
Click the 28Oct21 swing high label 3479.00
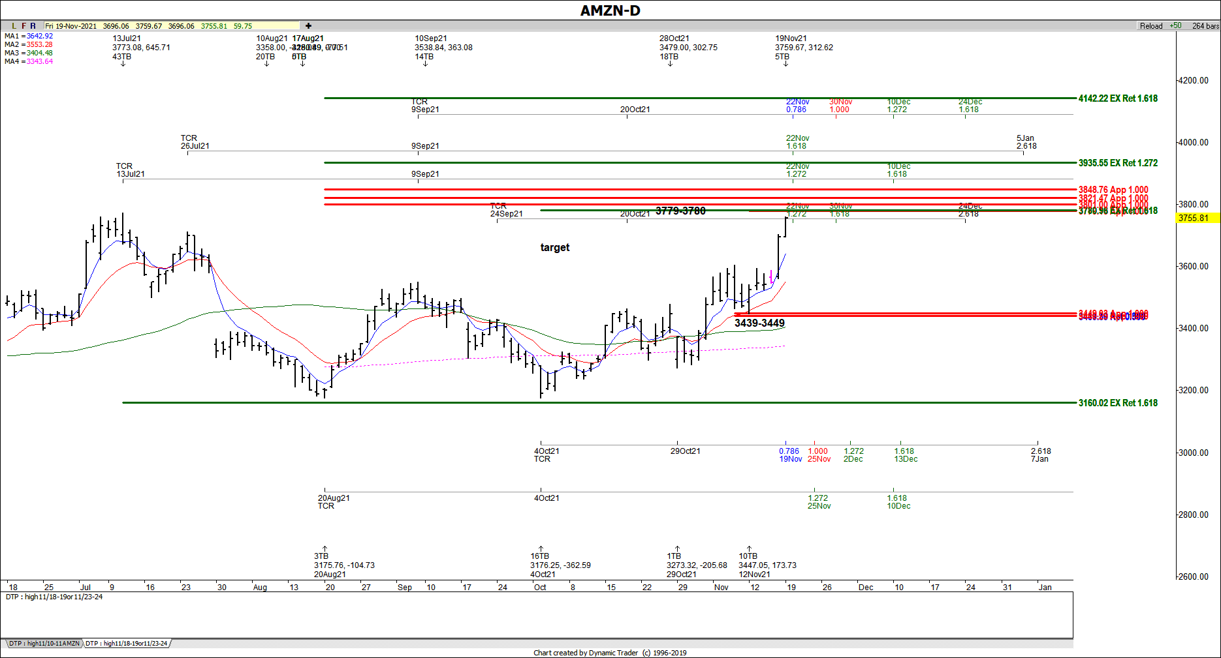tap(688, 48)
